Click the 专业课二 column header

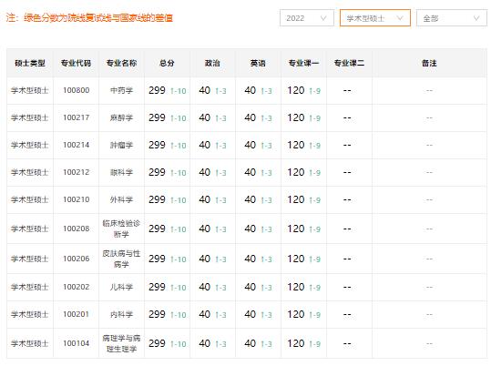pos(349,63)
